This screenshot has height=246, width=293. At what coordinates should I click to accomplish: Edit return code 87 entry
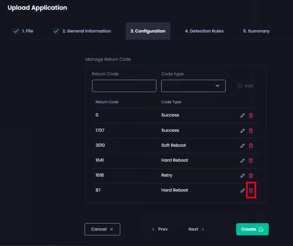(243, 191)
